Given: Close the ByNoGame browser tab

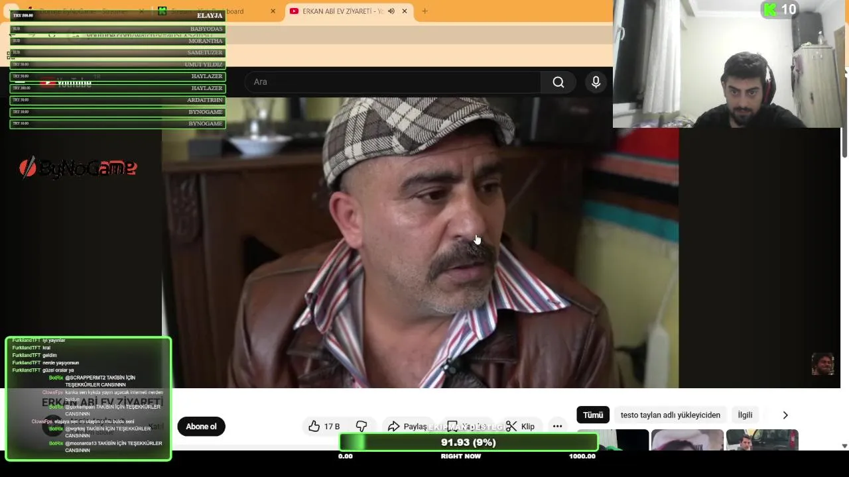Looking at the screenshot, I should pyautogui.click(x=141, y=11).
